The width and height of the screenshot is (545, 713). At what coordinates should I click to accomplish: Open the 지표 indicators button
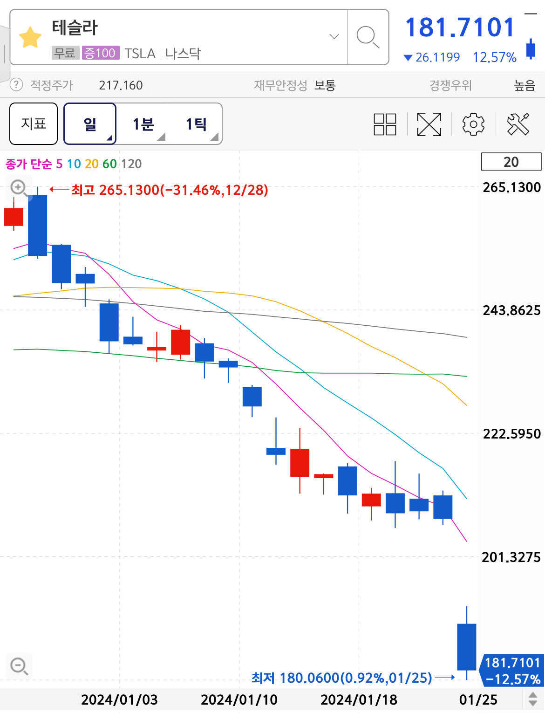coord(34,124)
